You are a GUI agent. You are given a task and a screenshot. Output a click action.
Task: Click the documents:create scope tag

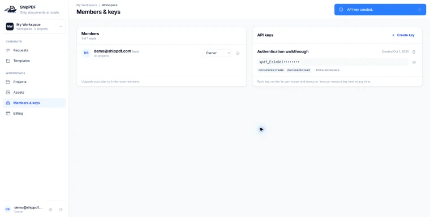pyautogui.click(x=271, y=70)
